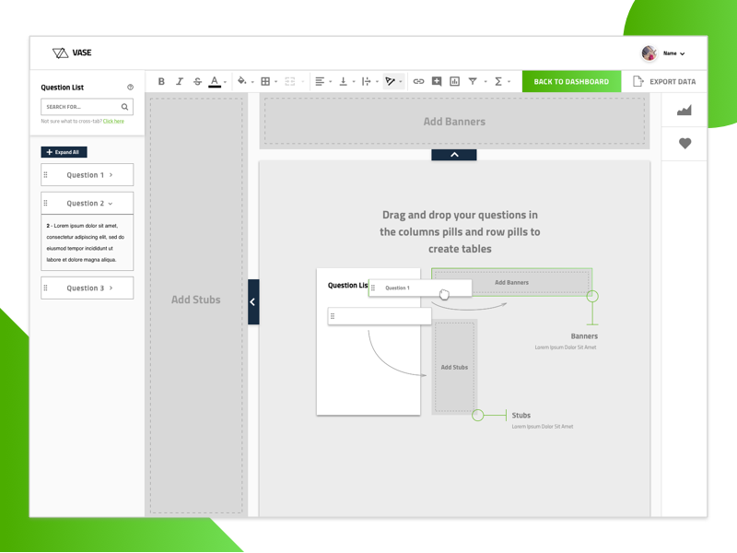Open the horizontal align dropdown arrow
The height and width of the screenshot is (553, 737).
coord(331,82)
